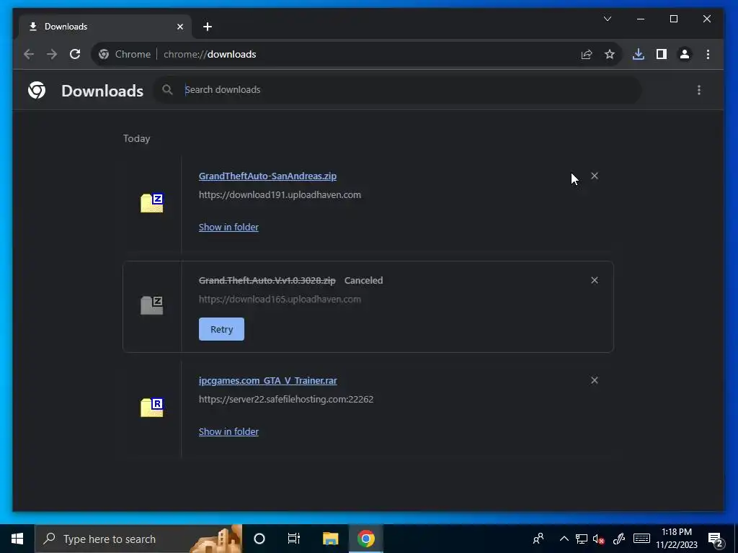Click the Today date heading

point(136,138)
